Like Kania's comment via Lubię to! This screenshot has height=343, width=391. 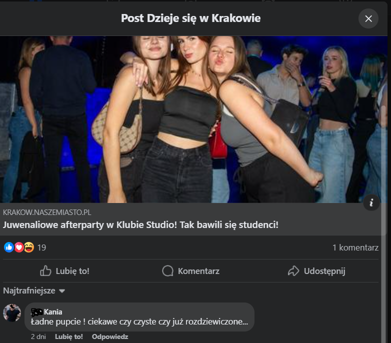click(69, 336)
